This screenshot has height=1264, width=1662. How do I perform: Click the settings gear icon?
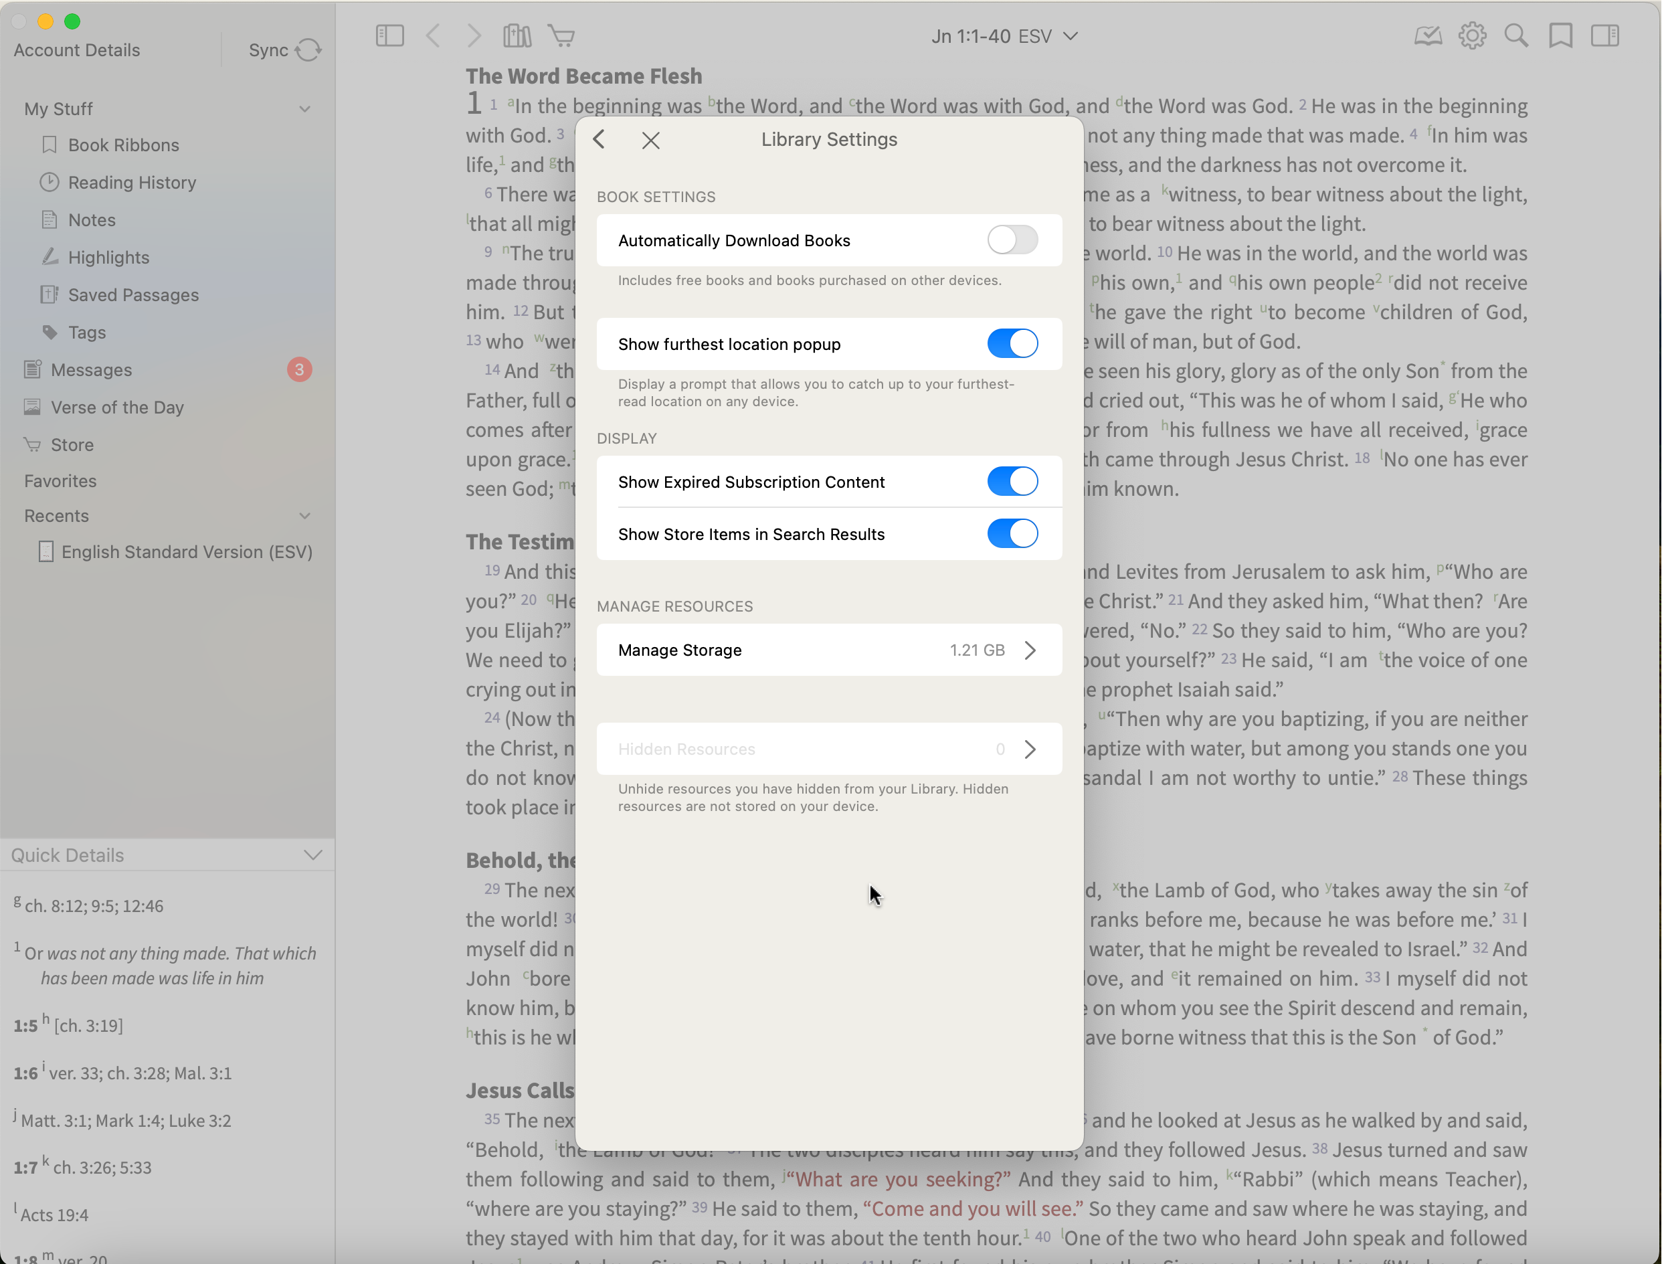tap(1473, 35)
